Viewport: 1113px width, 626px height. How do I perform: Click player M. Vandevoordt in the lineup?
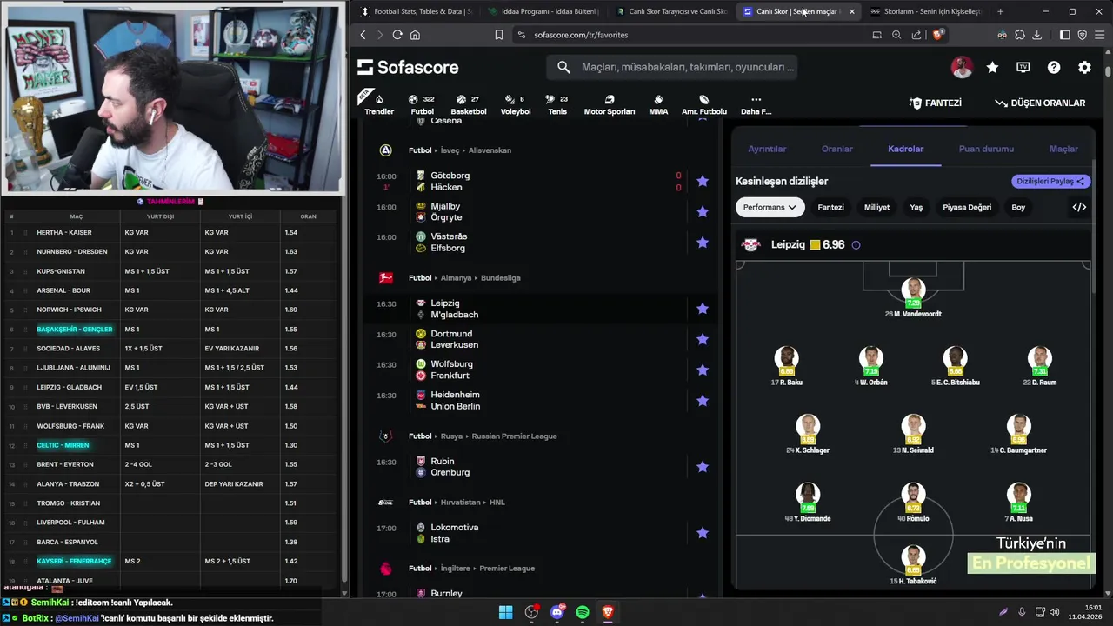[912, 298]
